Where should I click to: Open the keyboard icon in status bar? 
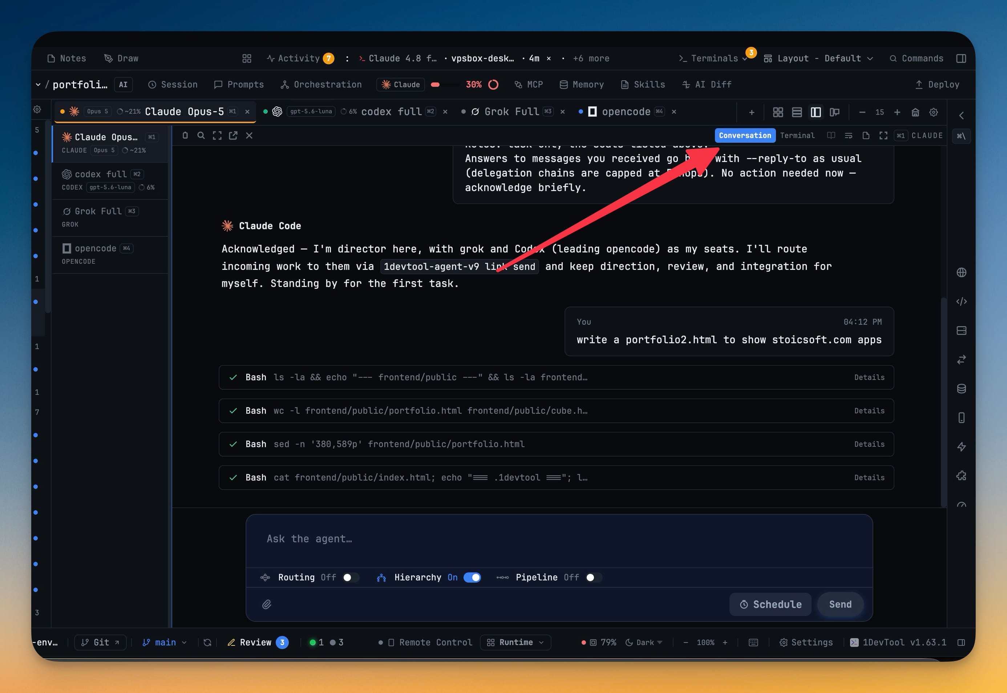coord(753,642)
